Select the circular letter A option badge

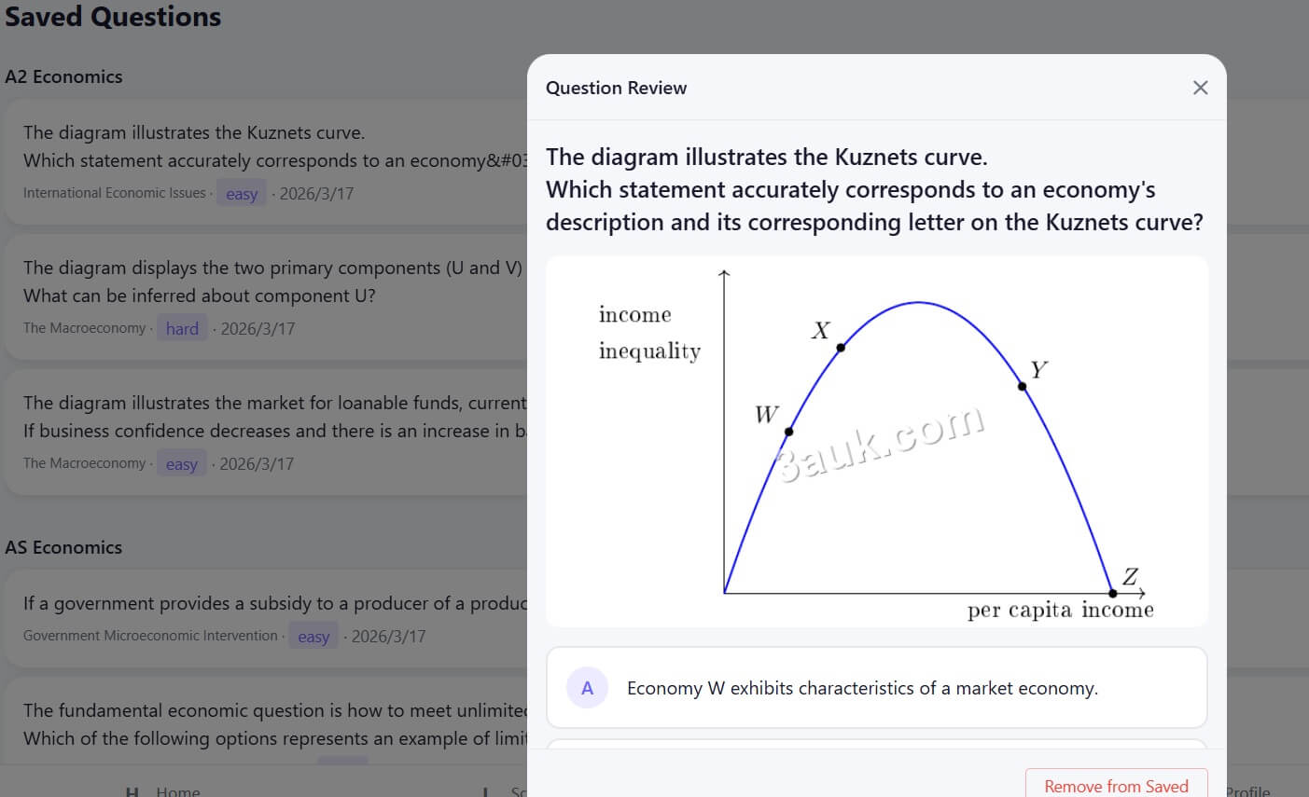[x=587, y=688]
